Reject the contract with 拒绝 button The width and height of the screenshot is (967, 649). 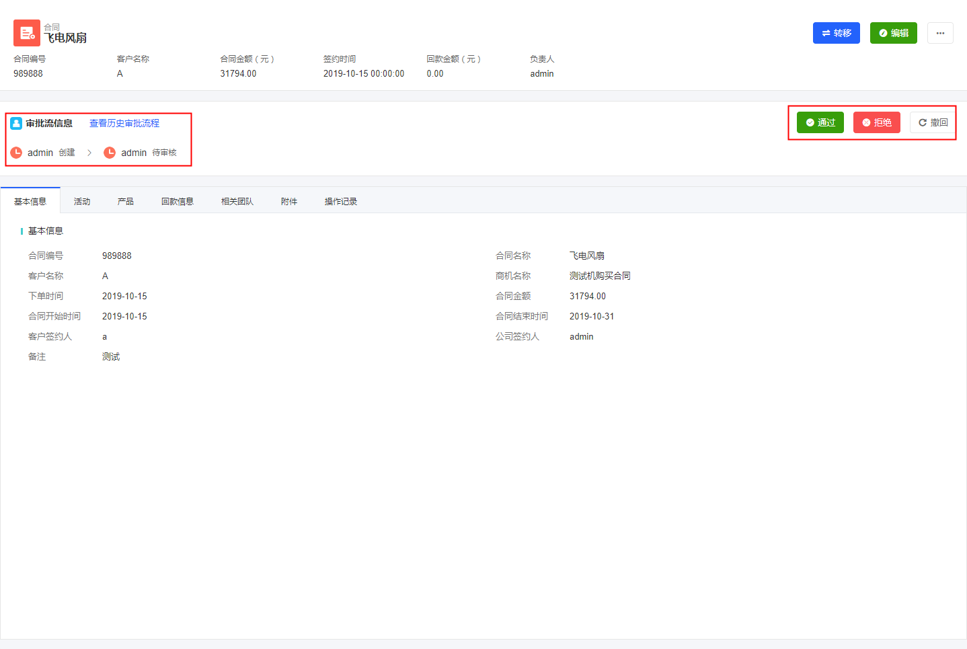click(876, 122)
